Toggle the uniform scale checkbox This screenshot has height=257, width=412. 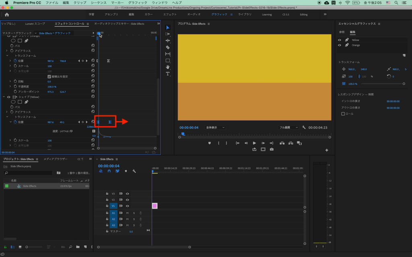coord(49,76)
